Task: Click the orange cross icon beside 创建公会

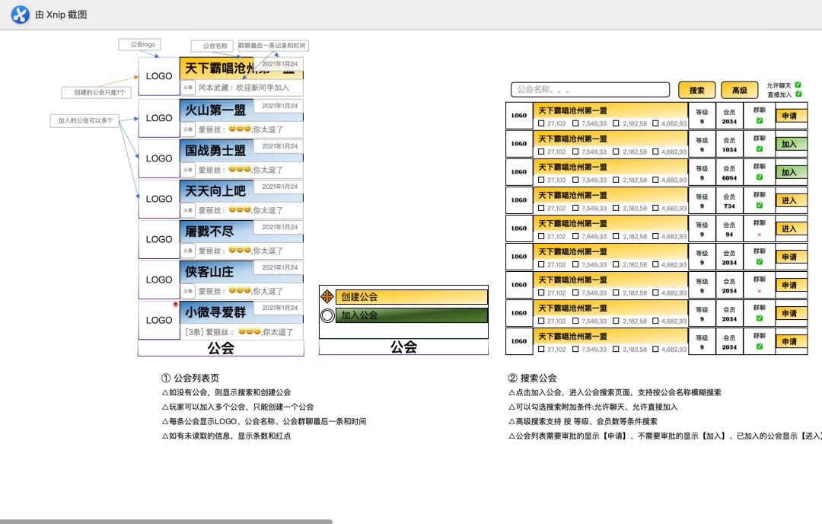Action: [x=327, y=296]
